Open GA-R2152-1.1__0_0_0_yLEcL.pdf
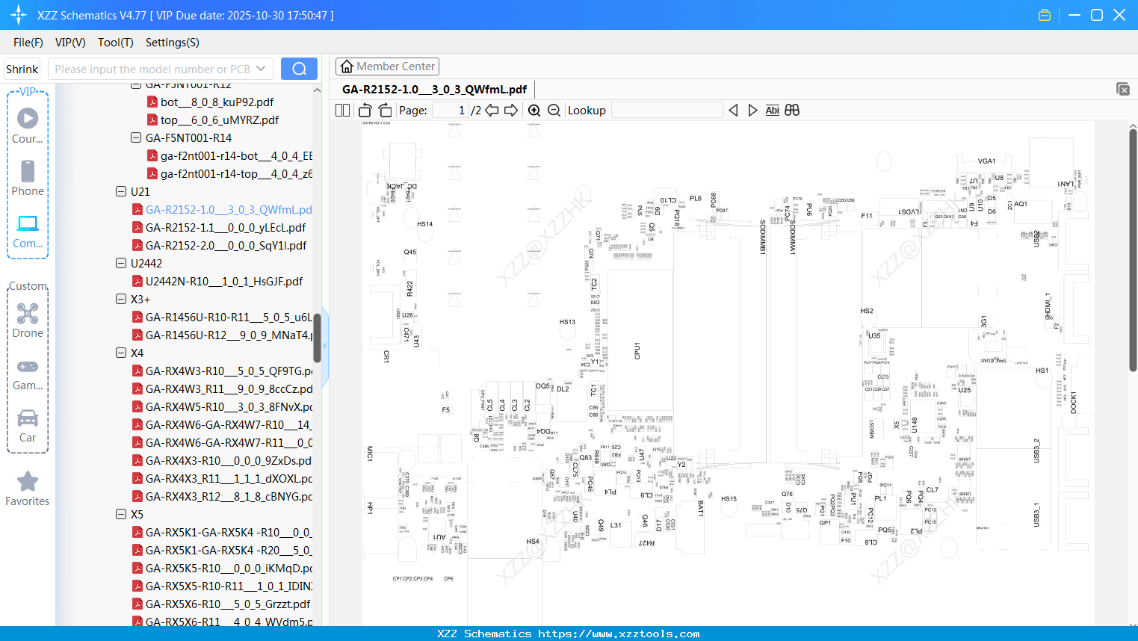The image size is (1138, 641). [226, 227]
